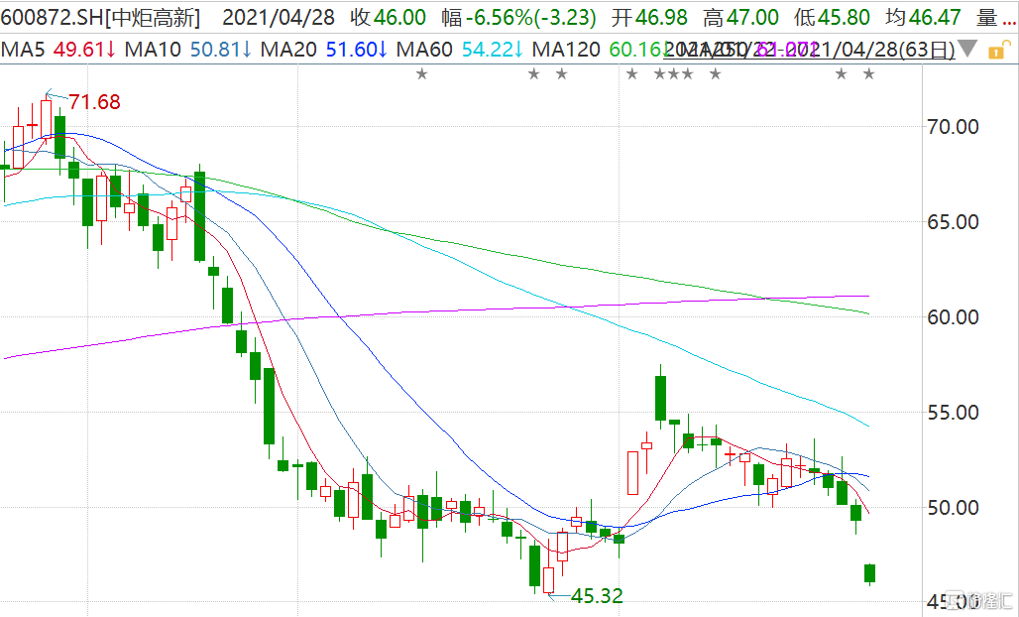Select the opening price 开 46.98

click(649, 18)
